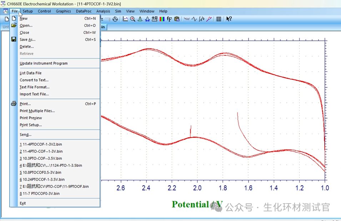
Task: Open the present data plot toolbar icon
Action: (125, 19)
